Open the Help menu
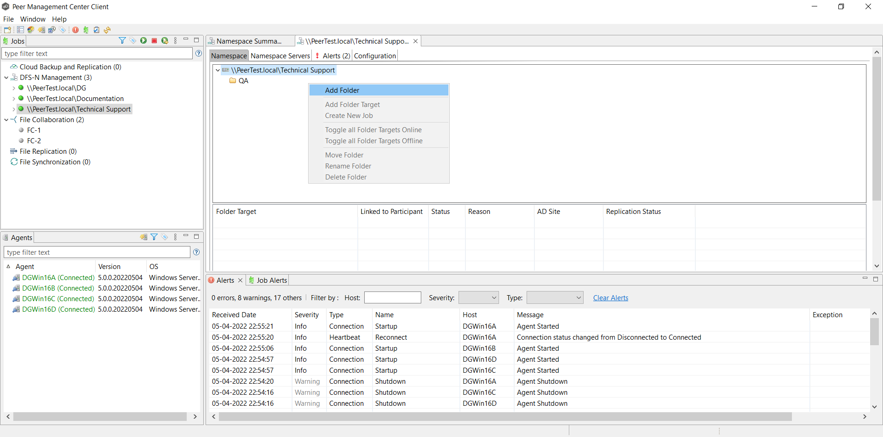 [59, 19]
